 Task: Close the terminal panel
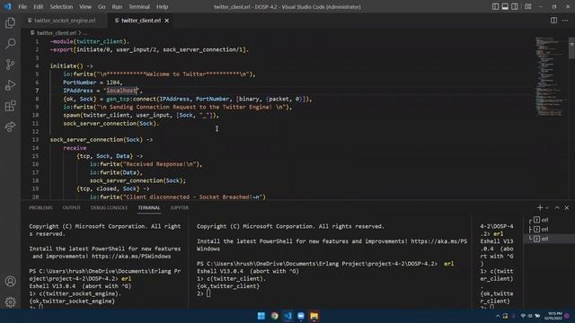567,207
